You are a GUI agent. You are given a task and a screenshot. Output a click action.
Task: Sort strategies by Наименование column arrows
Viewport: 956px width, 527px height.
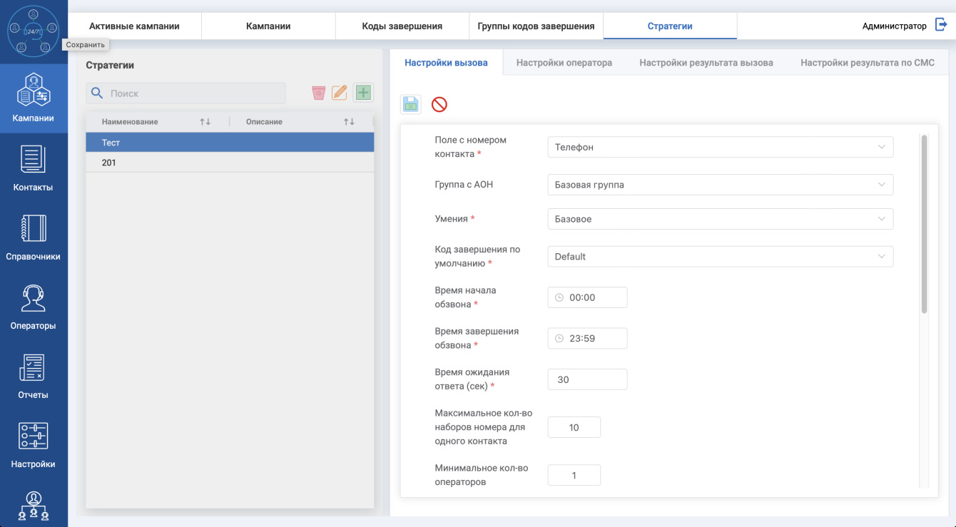click(x=205, y=122)
